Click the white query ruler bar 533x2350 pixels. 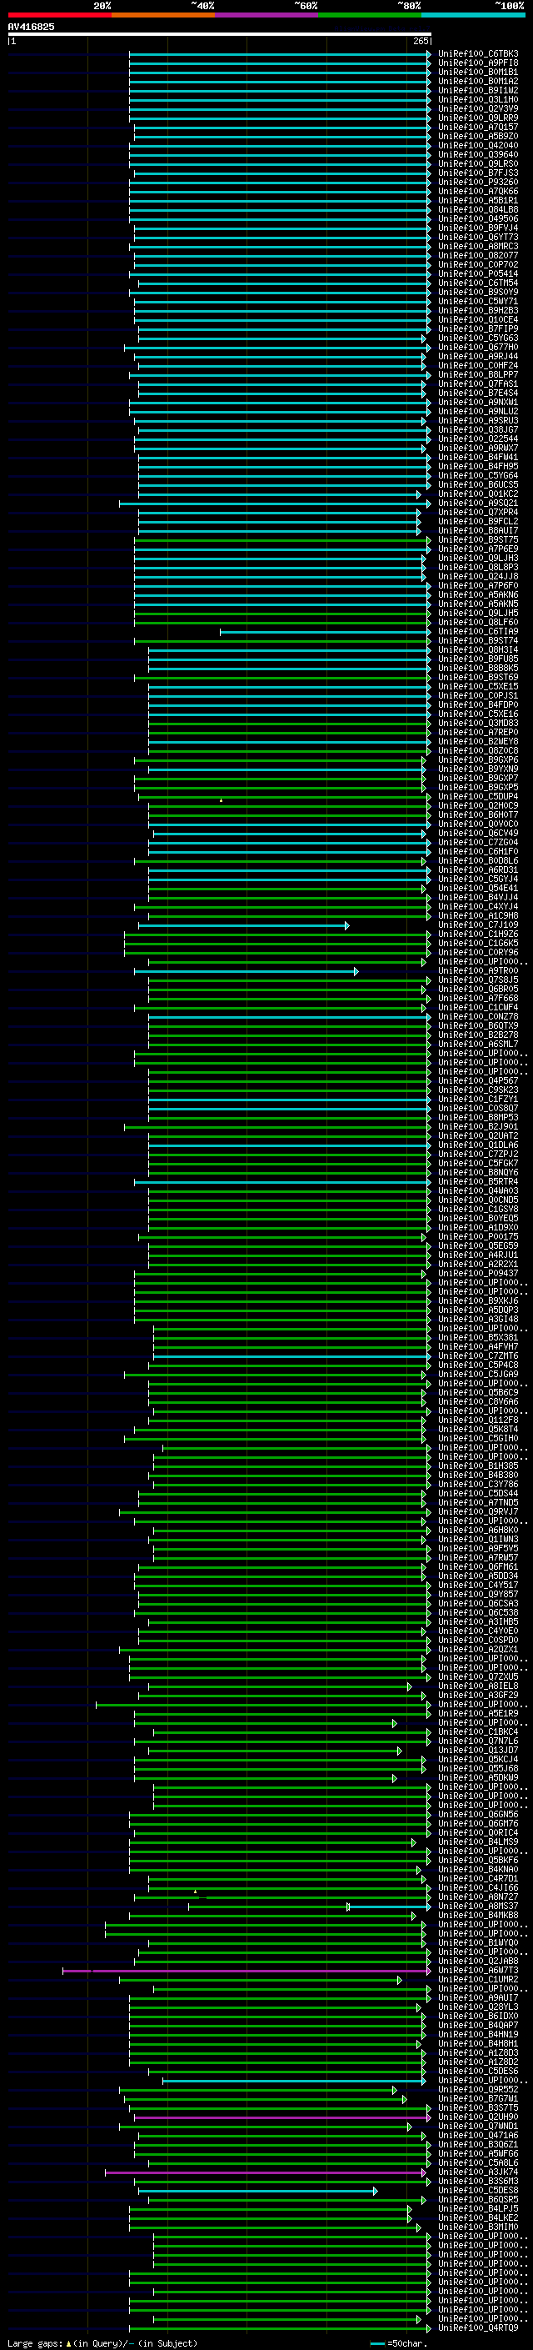(x=219, y=33)
